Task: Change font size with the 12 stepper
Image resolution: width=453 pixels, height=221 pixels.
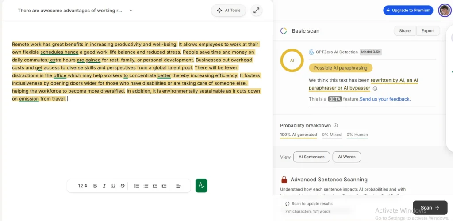Action: pos(83,186)
